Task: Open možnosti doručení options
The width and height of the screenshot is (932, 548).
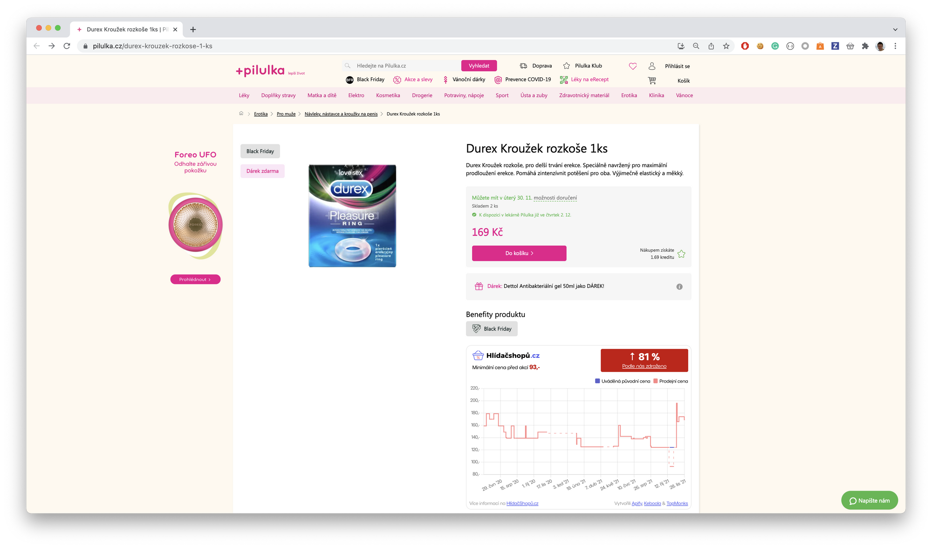Action: point(555,198)
